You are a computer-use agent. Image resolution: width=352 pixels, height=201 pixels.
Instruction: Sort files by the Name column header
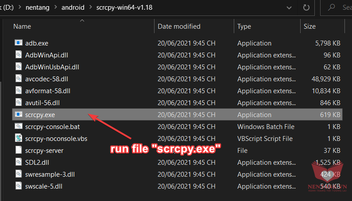22,27
